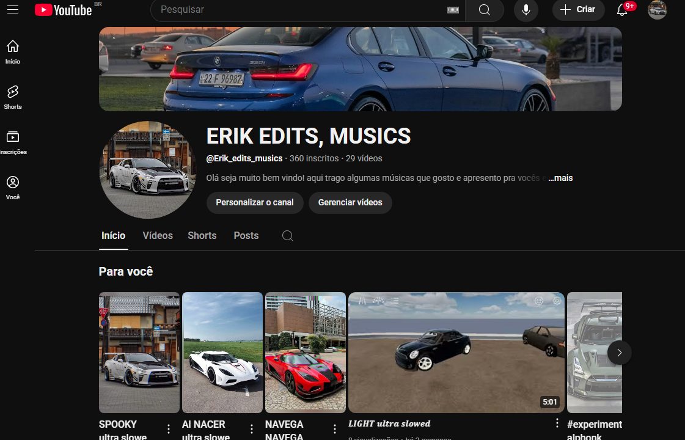This screenshot has height=440, width=685.
Task: Open the hamburger guide menu
Action: tap(13, 9)
